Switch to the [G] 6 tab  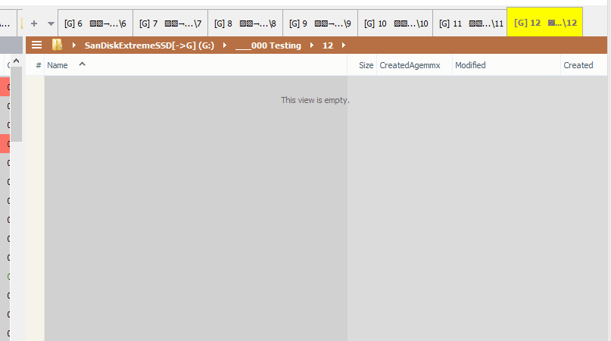(x=95, y=23)
